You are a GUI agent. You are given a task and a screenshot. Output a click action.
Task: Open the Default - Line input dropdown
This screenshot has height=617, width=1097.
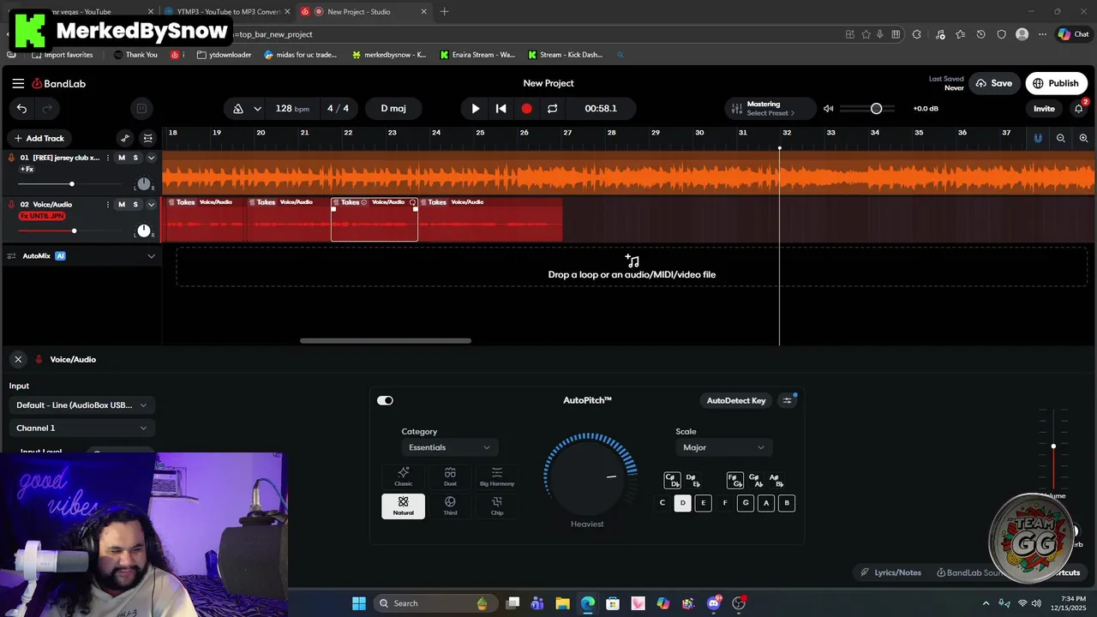pos(81,405)
